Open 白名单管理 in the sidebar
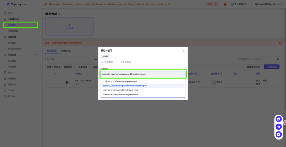Screen dimensions: 286x147 13,31
